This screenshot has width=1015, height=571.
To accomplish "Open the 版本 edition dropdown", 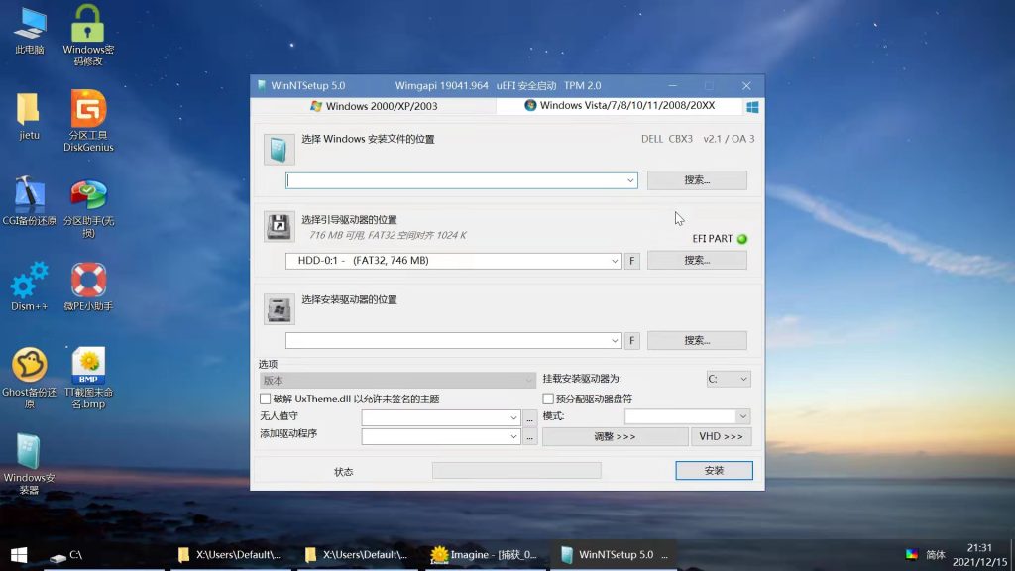I will [397, 380].
